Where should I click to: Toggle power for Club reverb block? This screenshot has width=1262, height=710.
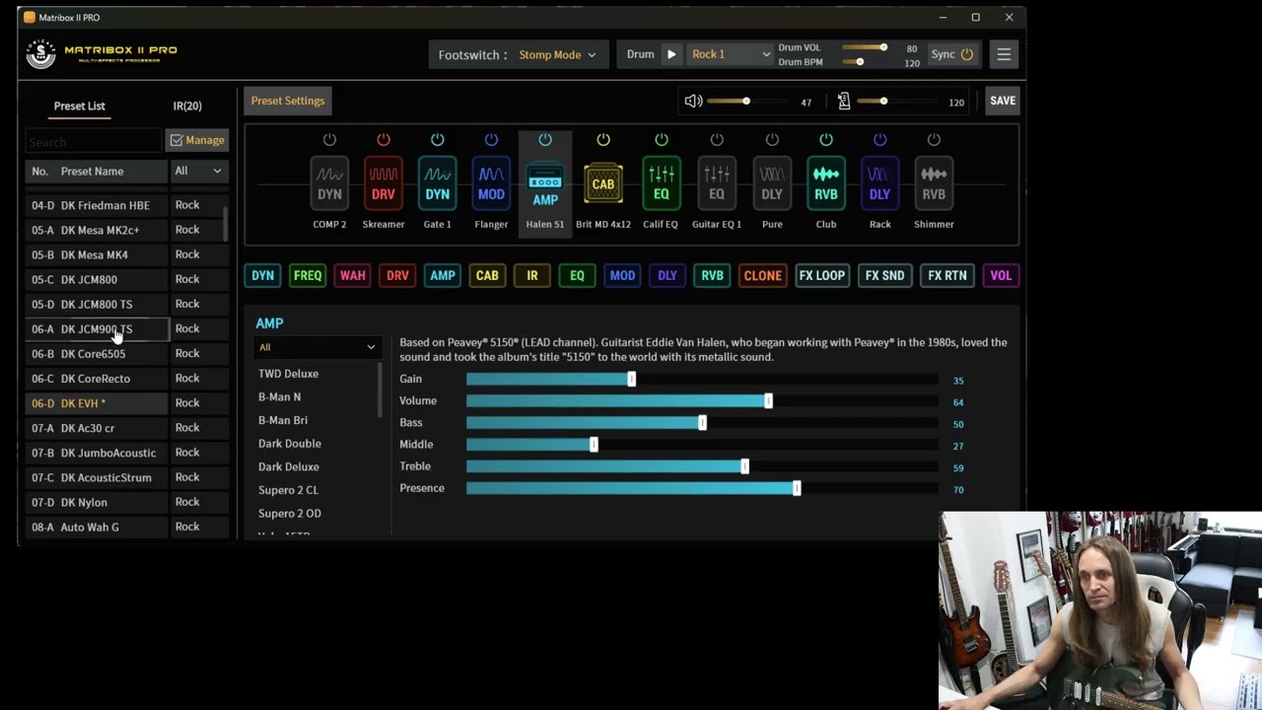(826, 140)
